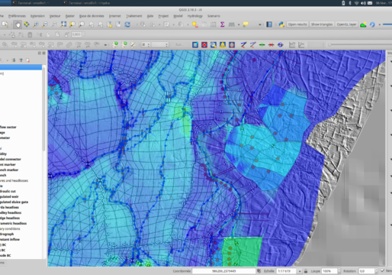Click the OpenGL layer button
Screen dimensions: 392x275
346,24
